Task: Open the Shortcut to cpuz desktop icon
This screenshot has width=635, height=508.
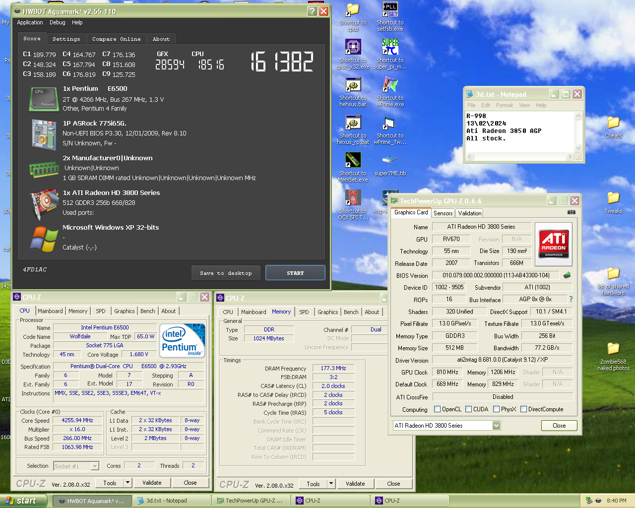Action: 353,16
